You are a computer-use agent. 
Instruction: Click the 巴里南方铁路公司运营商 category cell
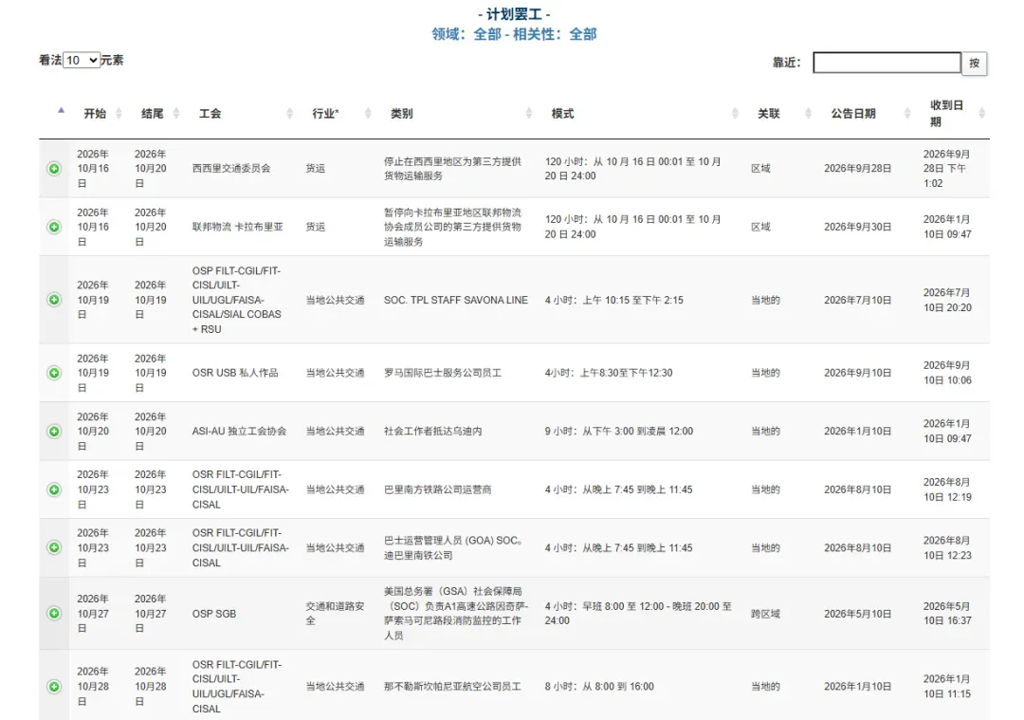coord(437,489)
